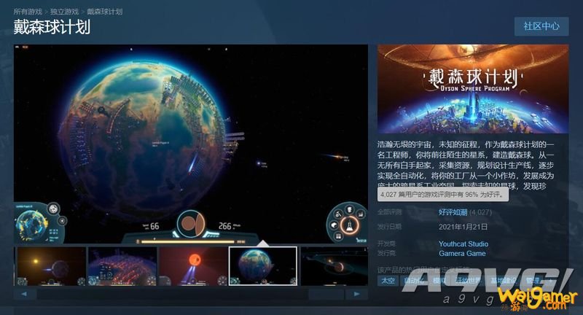Select the 自动化 tag
Screen dimensions: 583x315
pyautogui.click(x=414, y=281)
